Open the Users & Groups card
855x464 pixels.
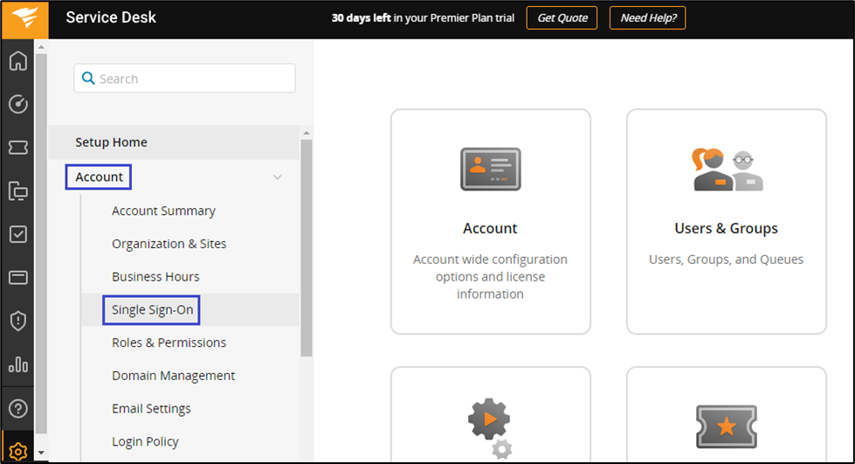pyautogui.click(x=726, y=221)
